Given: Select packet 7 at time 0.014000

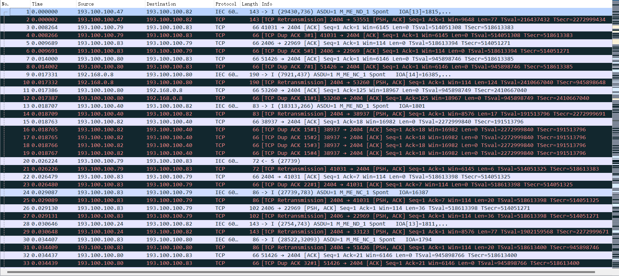Looking at the screenshot, I should coord(306,59).
